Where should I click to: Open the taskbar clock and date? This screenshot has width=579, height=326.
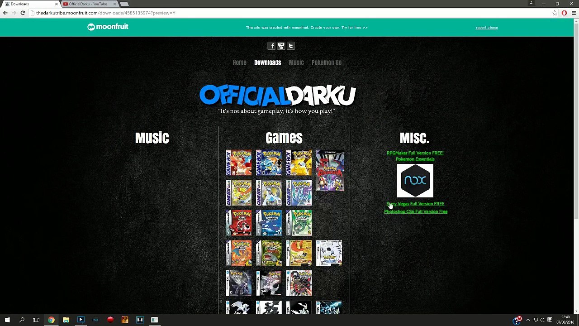point(565,320)
